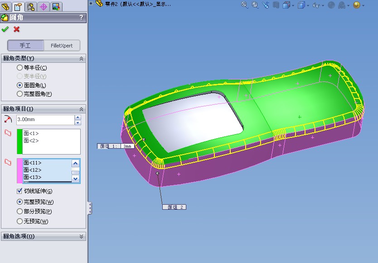Click the Display Style cube icon
The image size is (378, 263).
(301, 5)
